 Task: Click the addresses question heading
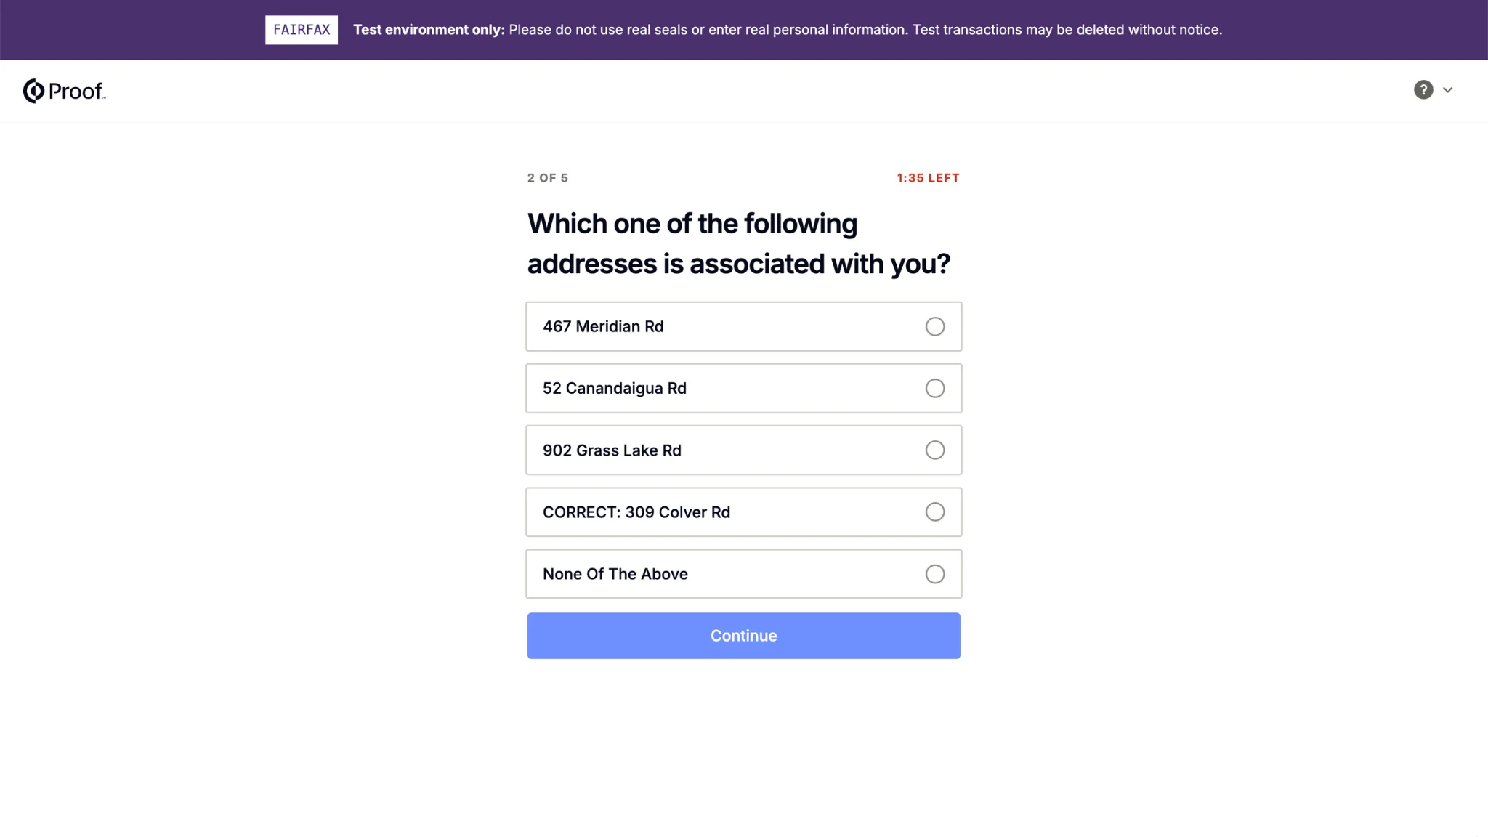(738, 243)
